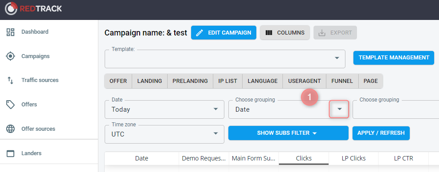The height and width of the screenshot is (172, 439).
Task: Click the Campaign name: & test title
Action: point(145,33)
